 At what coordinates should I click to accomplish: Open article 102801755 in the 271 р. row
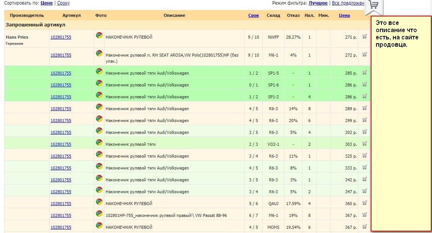pos(61,37)
